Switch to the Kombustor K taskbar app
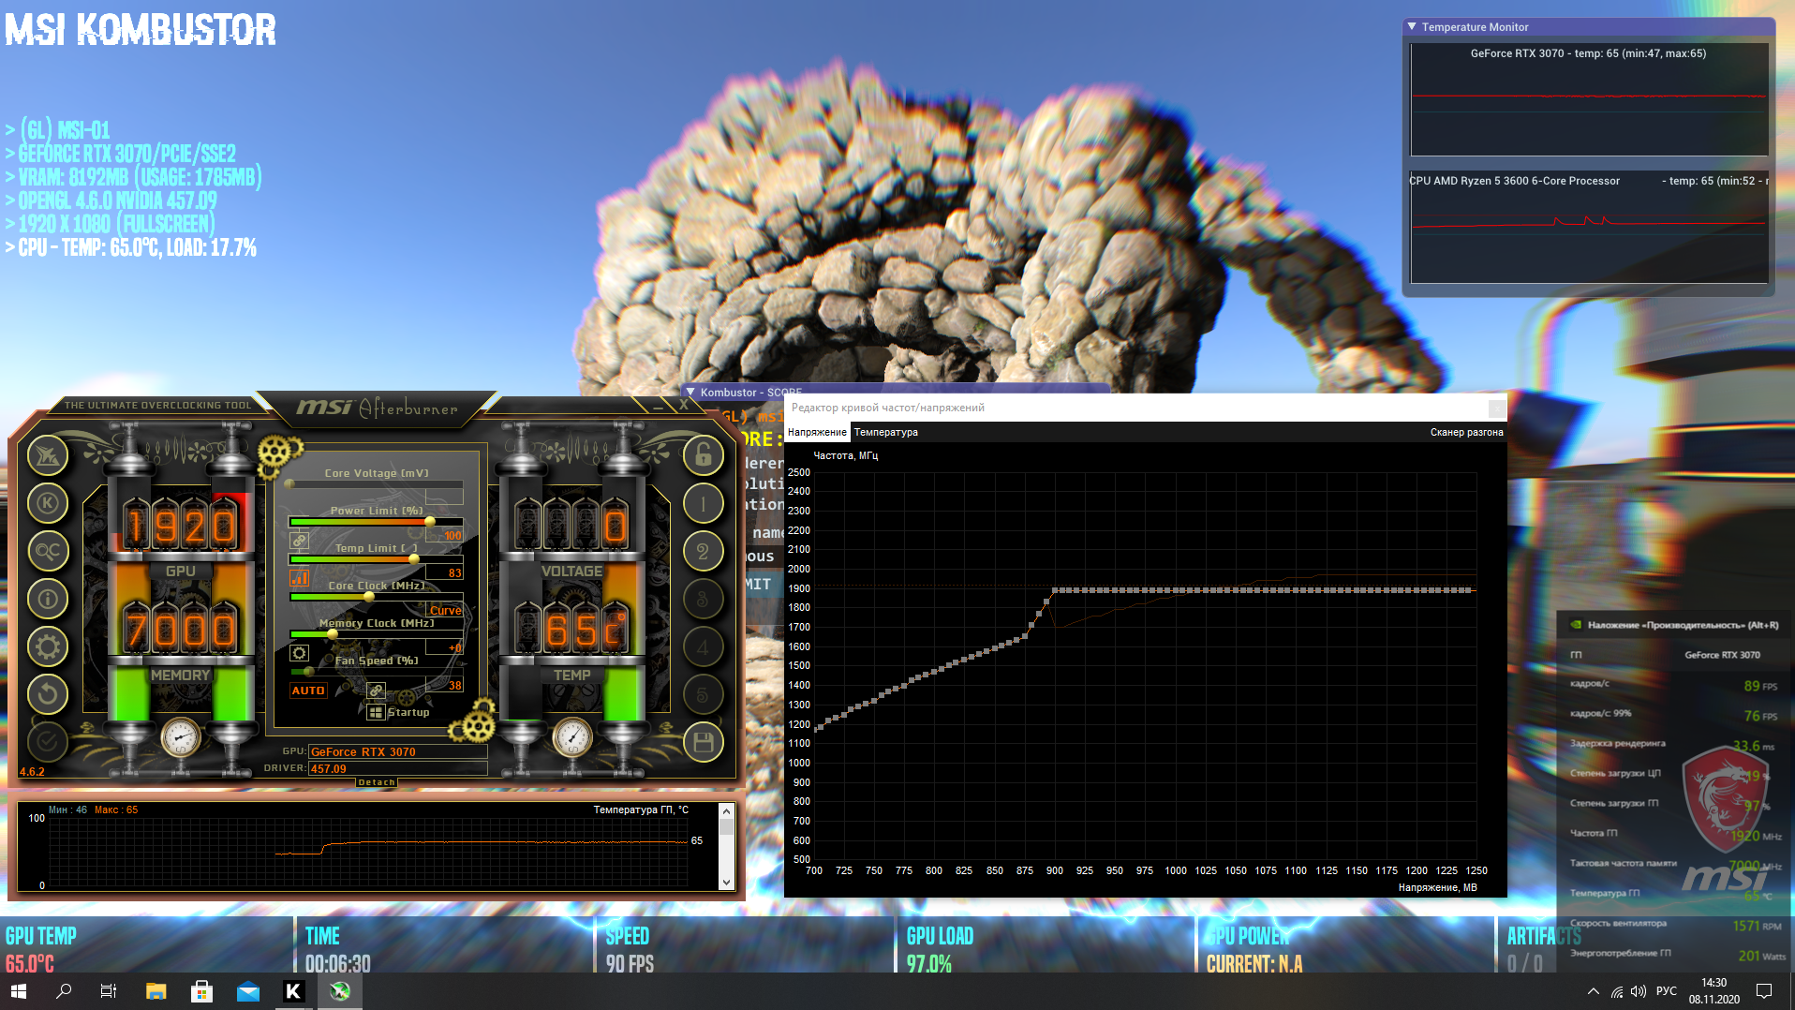 (293, 991)
